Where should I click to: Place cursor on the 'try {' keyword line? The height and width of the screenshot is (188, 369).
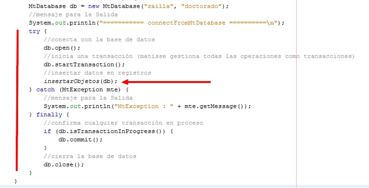(38, 31)
